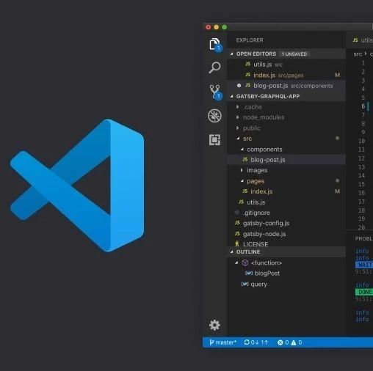The image size is (373, 371).
Task: Expand the public folder
Action: [x=237, y=128]
